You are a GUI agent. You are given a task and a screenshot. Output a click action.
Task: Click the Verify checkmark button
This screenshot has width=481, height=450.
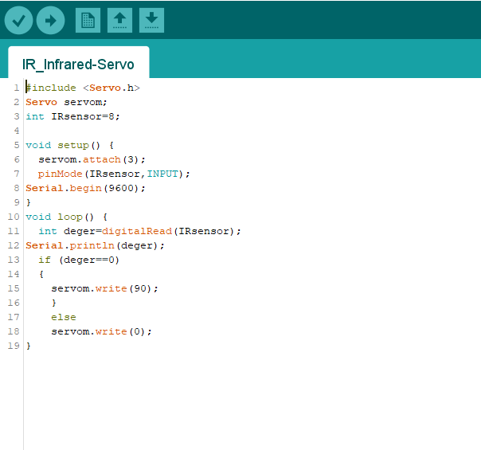(x=18, y=21)
